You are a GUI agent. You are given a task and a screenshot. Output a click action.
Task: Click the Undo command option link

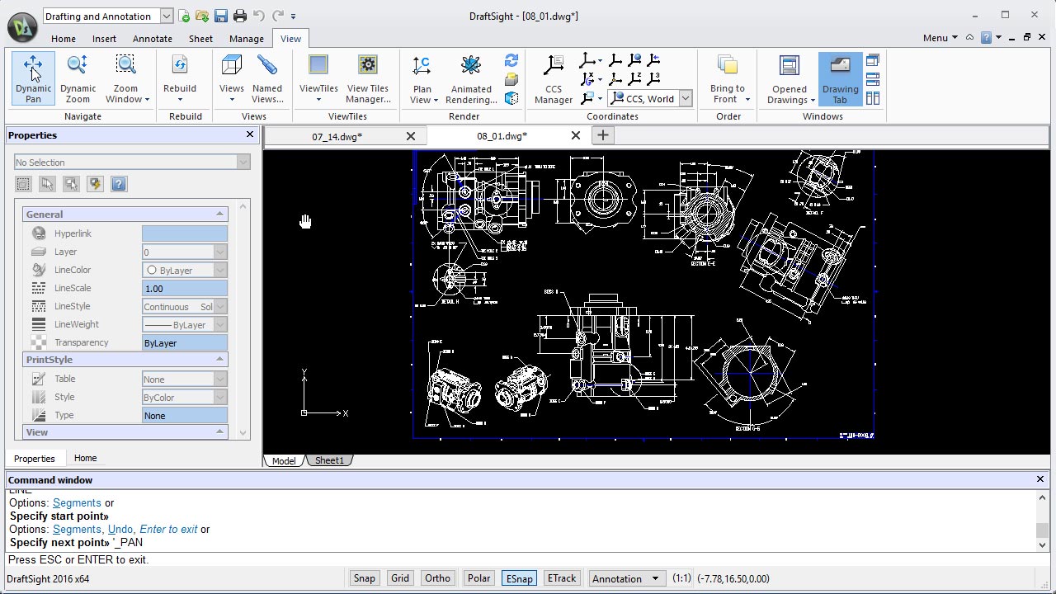120,530
